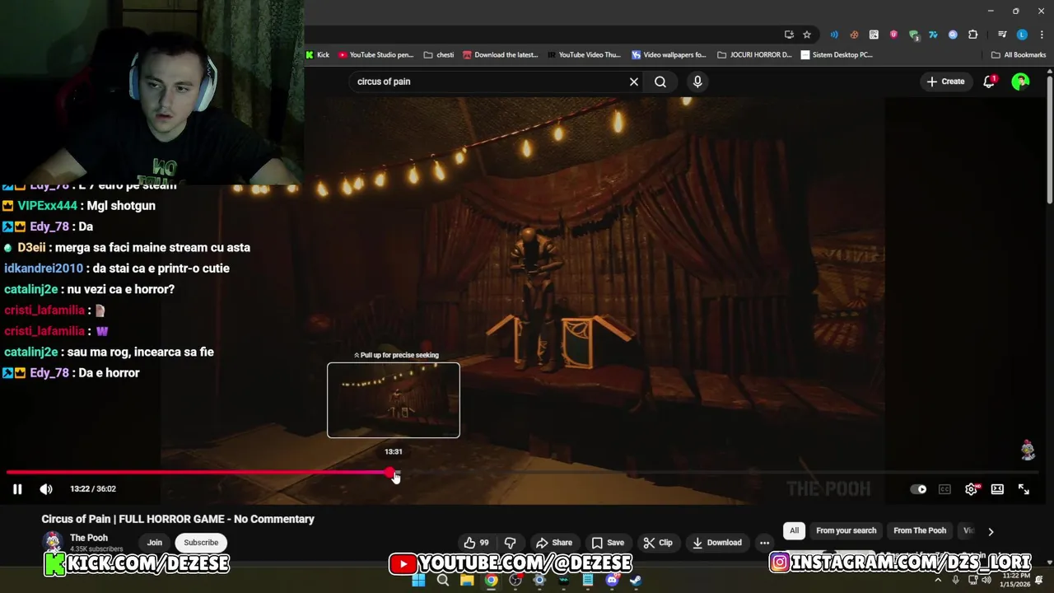The height and width of the screenshot is (593, 1054).
Task: Open the 'chesti' bookmarks folder
Action: click(439, 55)
